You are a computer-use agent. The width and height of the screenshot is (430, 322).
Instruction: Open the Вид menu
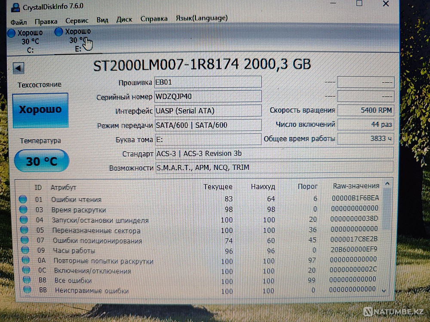102,20
